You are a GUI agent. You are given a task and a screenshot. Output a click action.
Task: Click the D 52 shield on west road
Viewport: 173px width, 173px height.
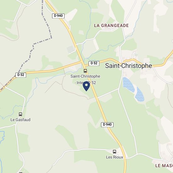click(x=21, y=75)
